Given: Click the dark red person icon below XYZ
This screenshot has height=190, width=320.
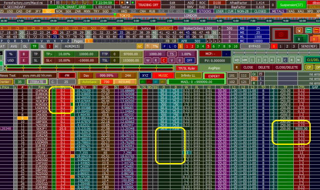Looking at the screenshot, I should pyautogui.click(x=149, y=82).
